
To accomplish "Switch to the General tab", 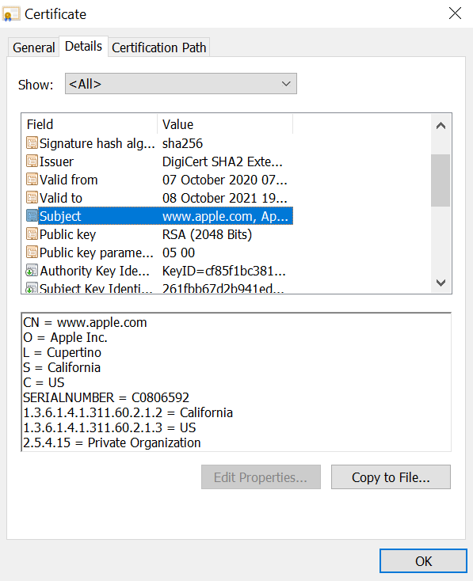I will (x=33, y=47).
